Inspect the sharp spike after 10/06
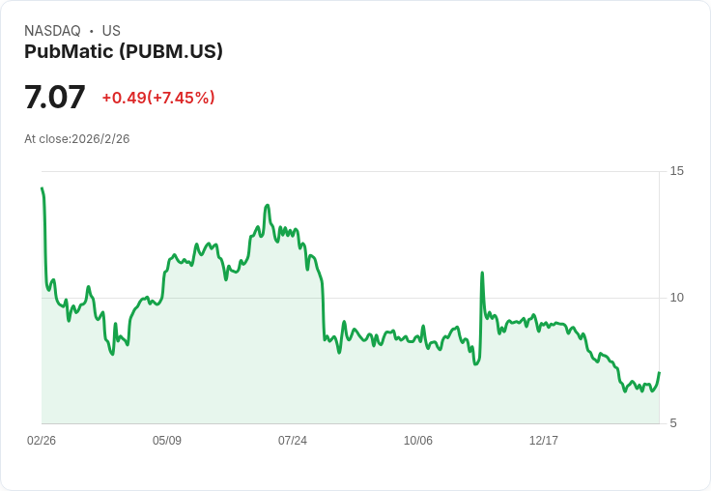This screenshot has width=711, height=491. click(482, 274)
